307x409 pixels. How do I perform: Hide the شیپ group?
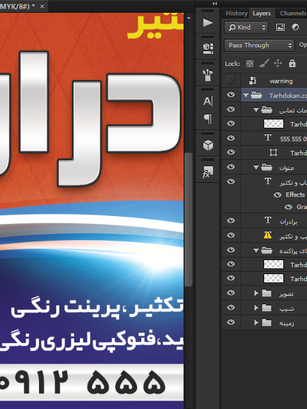pyautogui.click(x=231, y=307)
